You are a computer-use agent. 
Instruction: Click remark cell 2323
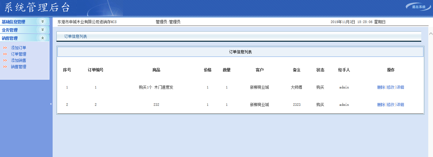pos(297,105)
